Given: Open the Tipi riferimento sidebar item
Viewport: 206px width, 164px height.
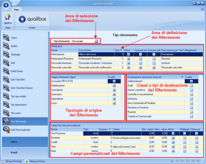Looking at the screenshot, I should 25,121.
